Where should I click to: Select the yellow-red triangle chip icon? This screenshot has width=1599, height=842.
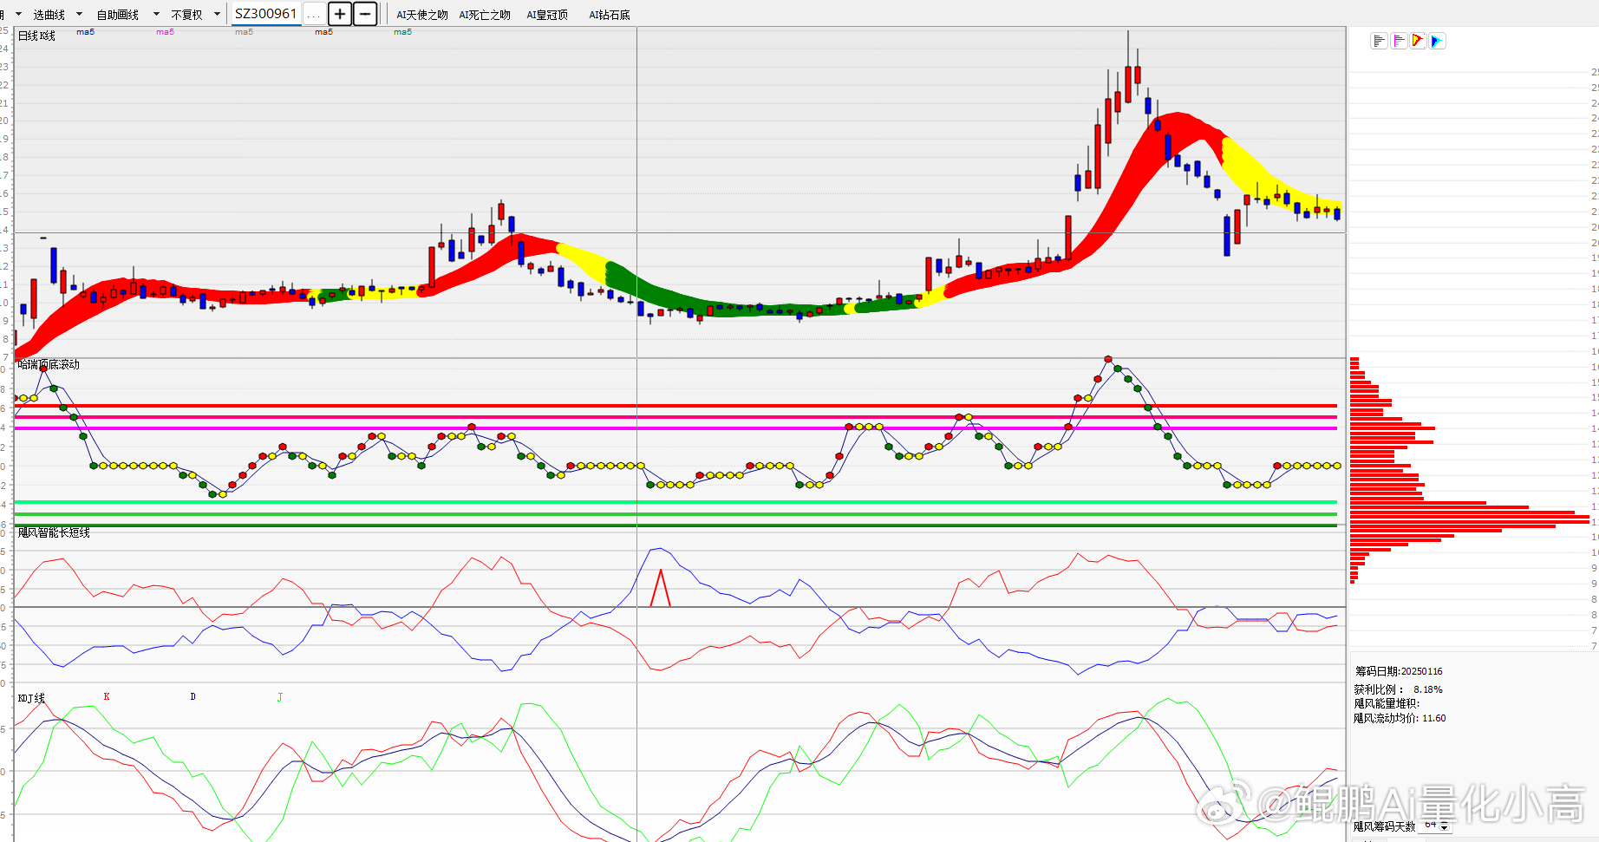(1418, 41)
